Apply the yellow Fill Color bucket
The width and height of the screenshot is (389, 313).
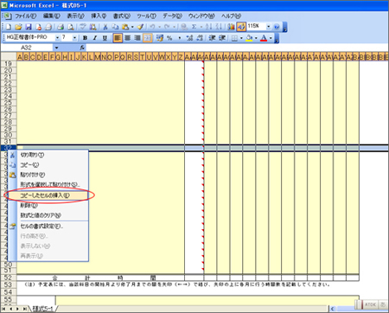(x=249, y=38)
